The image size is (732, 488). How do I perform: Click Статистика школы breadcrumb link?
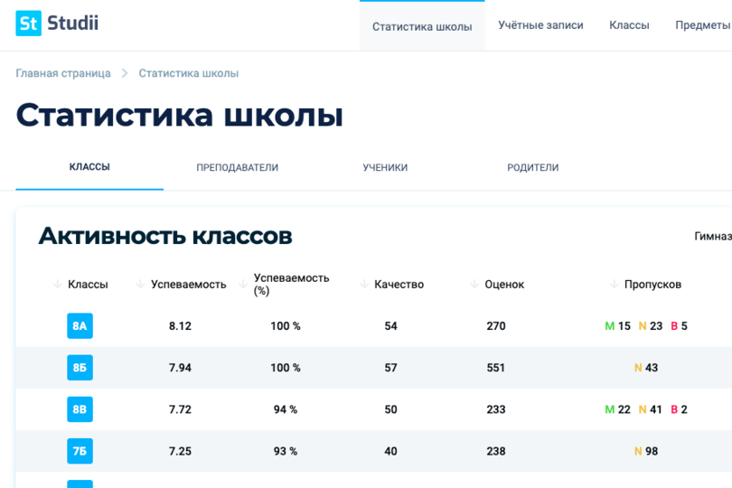(189, 73)
